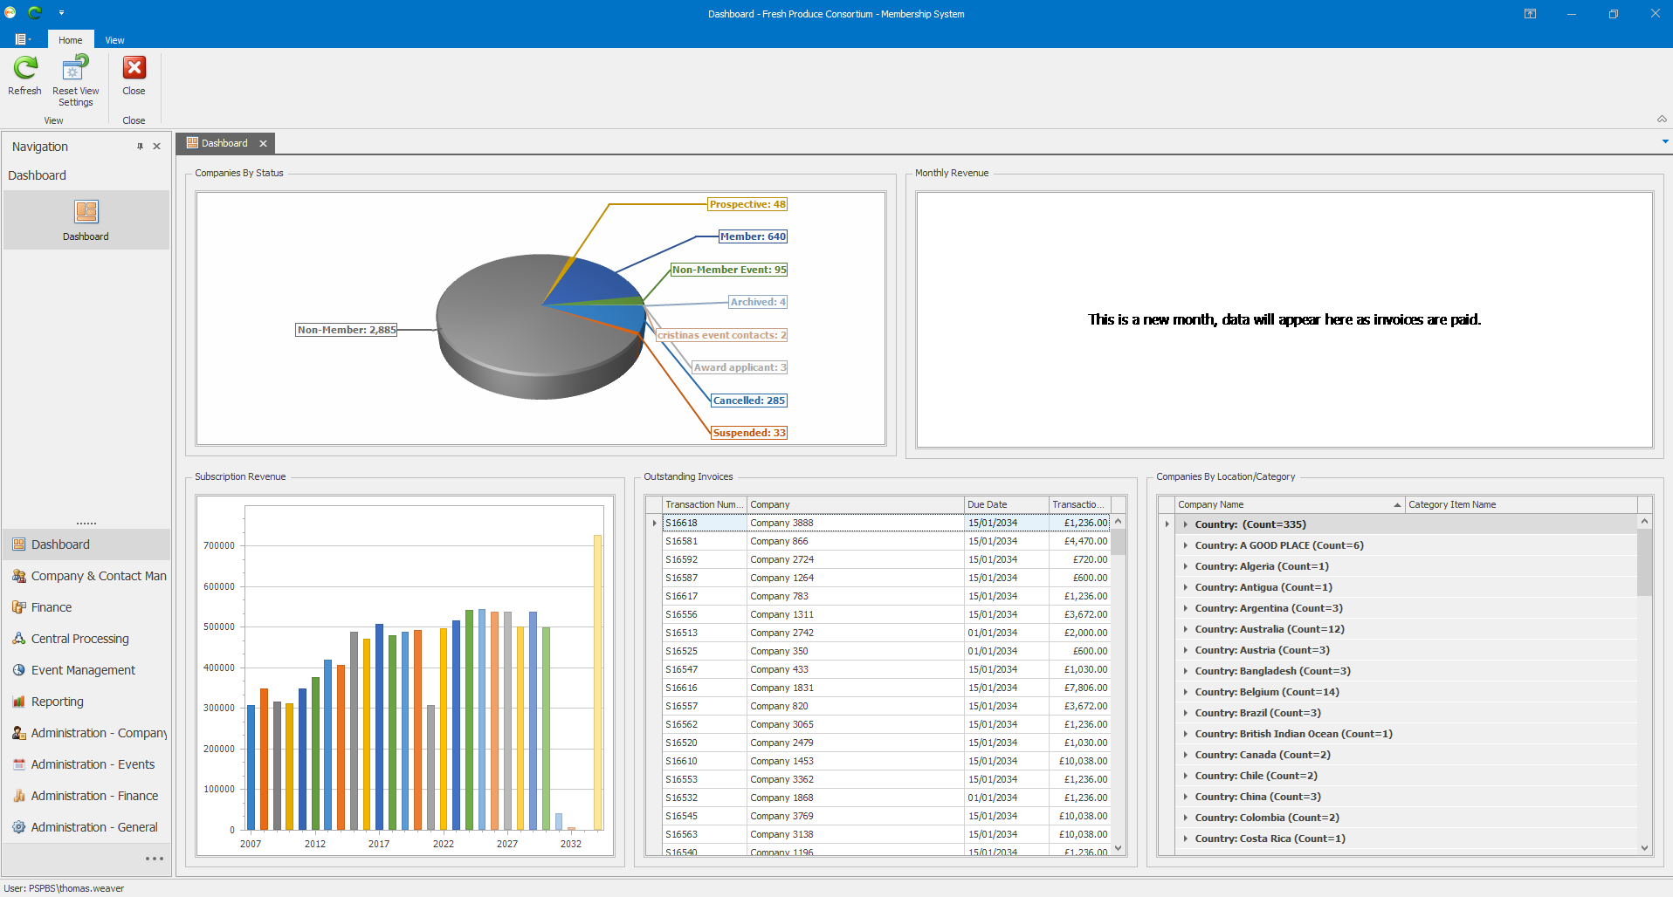Click the Non-Member: 2,885 chart label
Screen dimensions: 1673x897
(347, 330)
